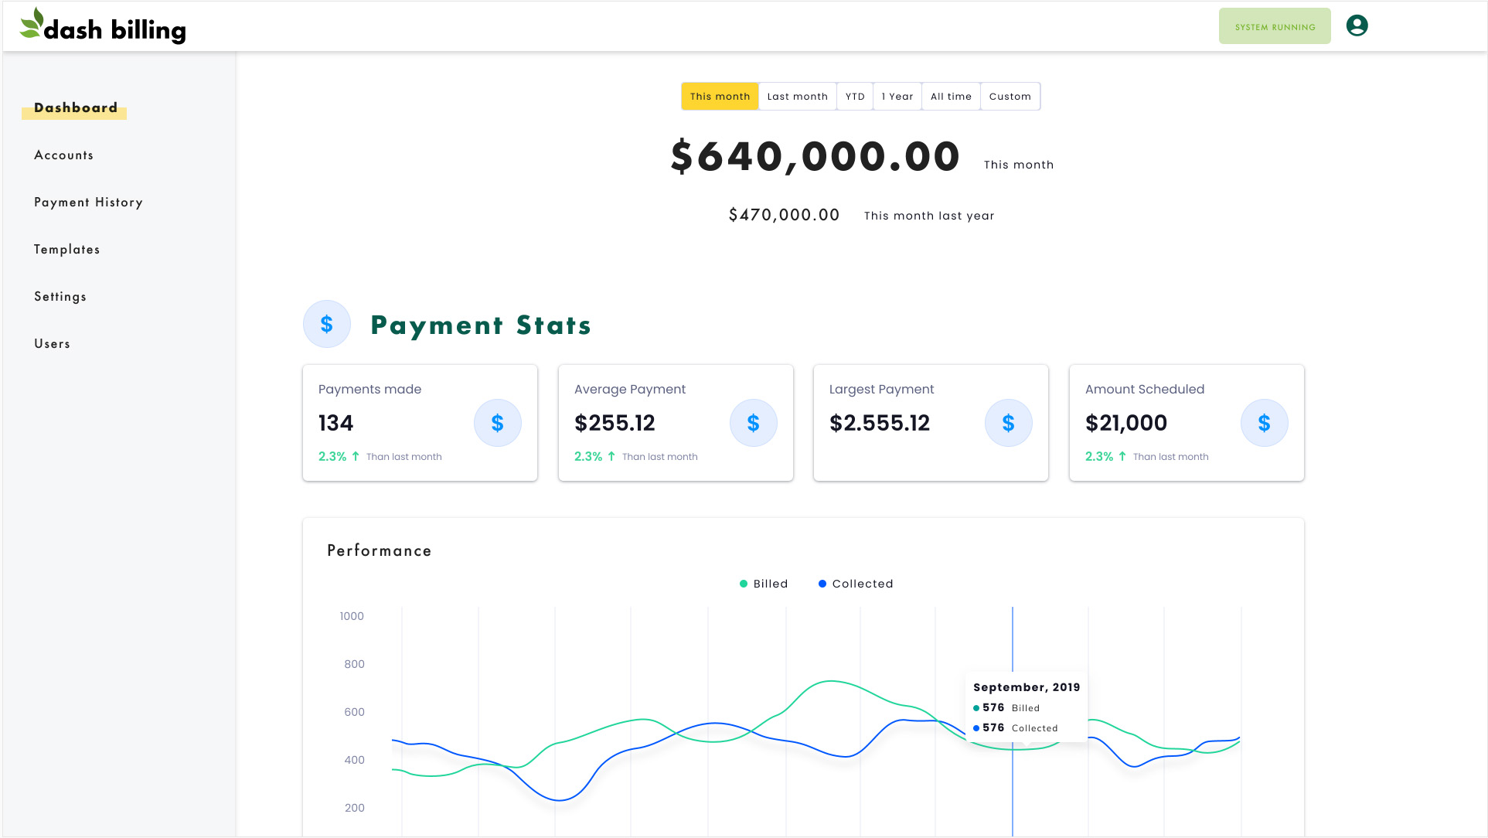Screen dimensions: 1488x838
Task: Click the dollar icon on Average Payment card
Action: [753, 423]
